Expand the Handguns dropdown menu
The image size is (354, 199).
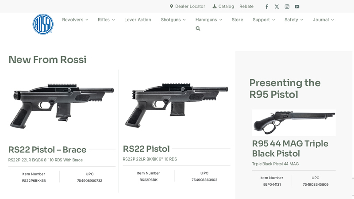click(209, 19)
